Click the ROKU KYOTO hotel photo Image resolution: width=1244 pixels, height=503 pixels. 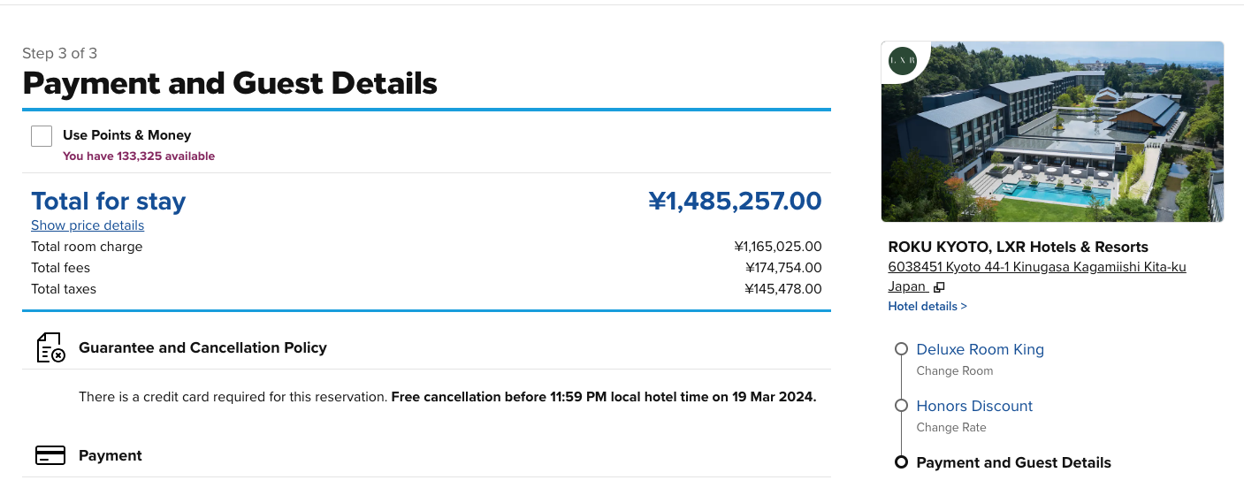pos(1052,132)
